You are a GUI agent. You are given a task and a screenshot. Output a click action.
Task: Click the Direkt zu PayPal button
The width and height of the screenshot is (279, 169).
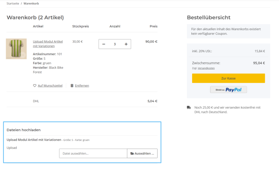(228, 89)
